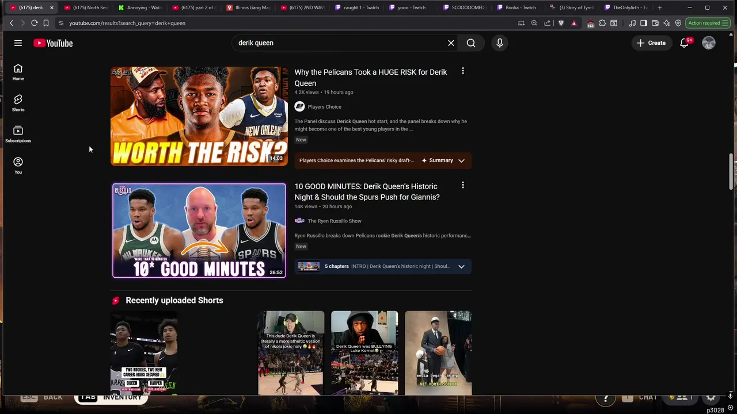Open the Brave wallet icon

click(655, 23)
